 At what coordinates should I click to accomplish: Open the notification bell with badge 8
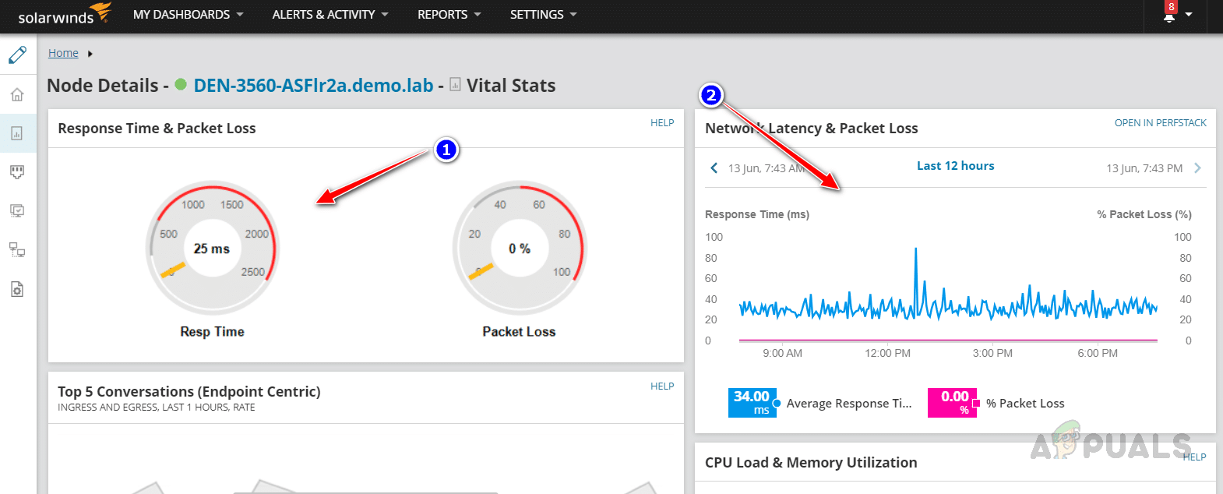[1169, 14]
